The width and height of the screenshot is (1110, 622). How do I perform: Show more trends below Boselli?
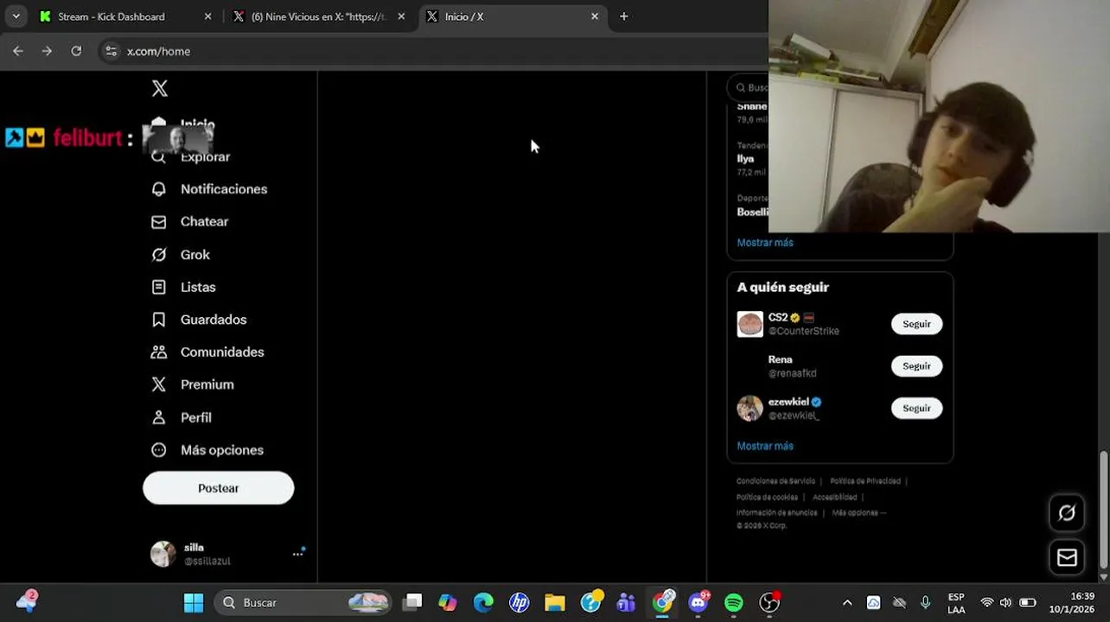click(765, 243)
